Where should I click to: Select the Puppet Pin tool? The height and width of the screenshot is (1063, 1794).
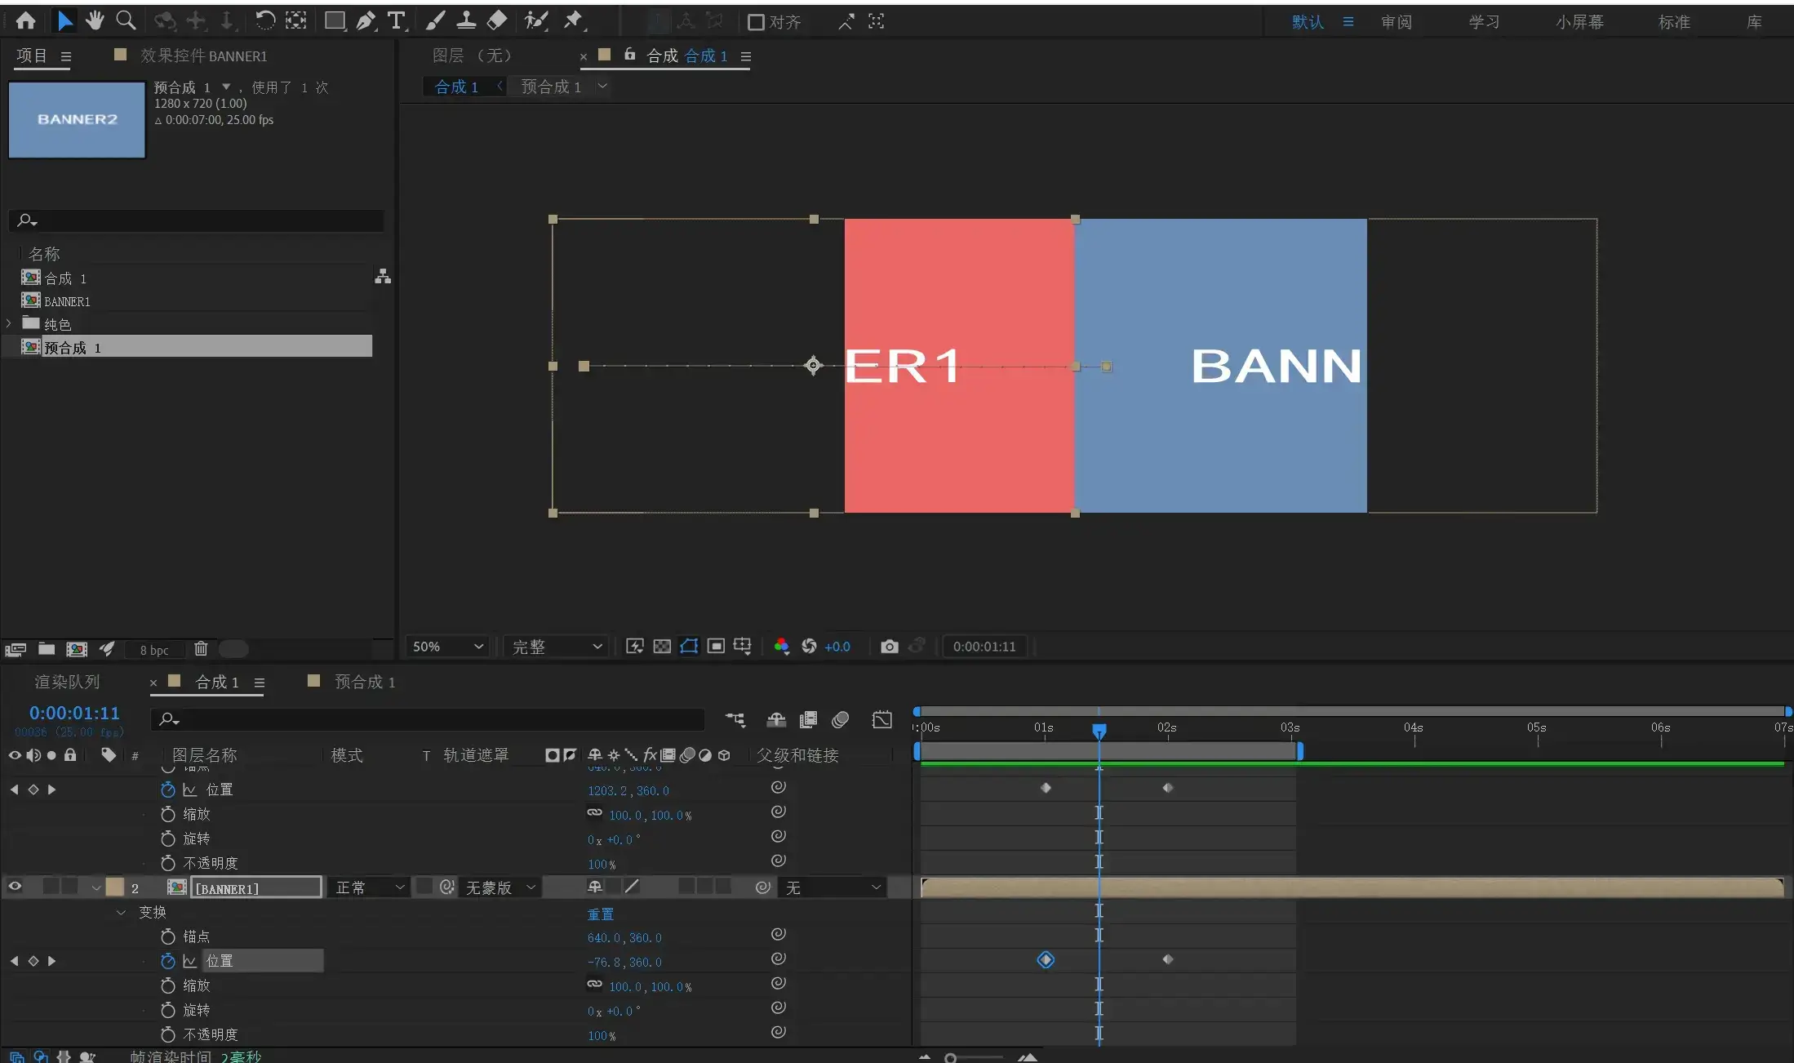pyautogui.click(x=574, y=21)
